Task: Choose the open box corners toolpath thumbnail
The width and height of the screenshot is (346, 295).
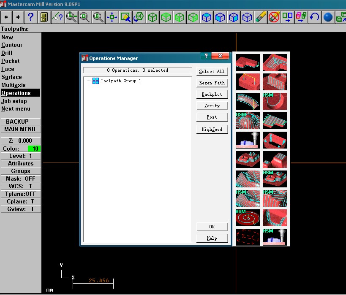Action: [x=275, y=140]
